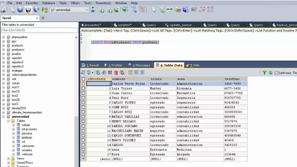Click the new query editor icon

point(13,10)
